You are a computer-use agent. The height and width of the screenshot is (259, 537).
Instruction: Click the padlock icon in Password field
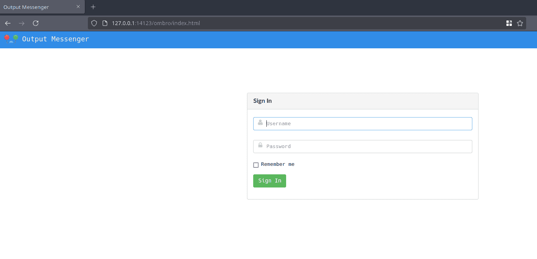click(260, 146)
